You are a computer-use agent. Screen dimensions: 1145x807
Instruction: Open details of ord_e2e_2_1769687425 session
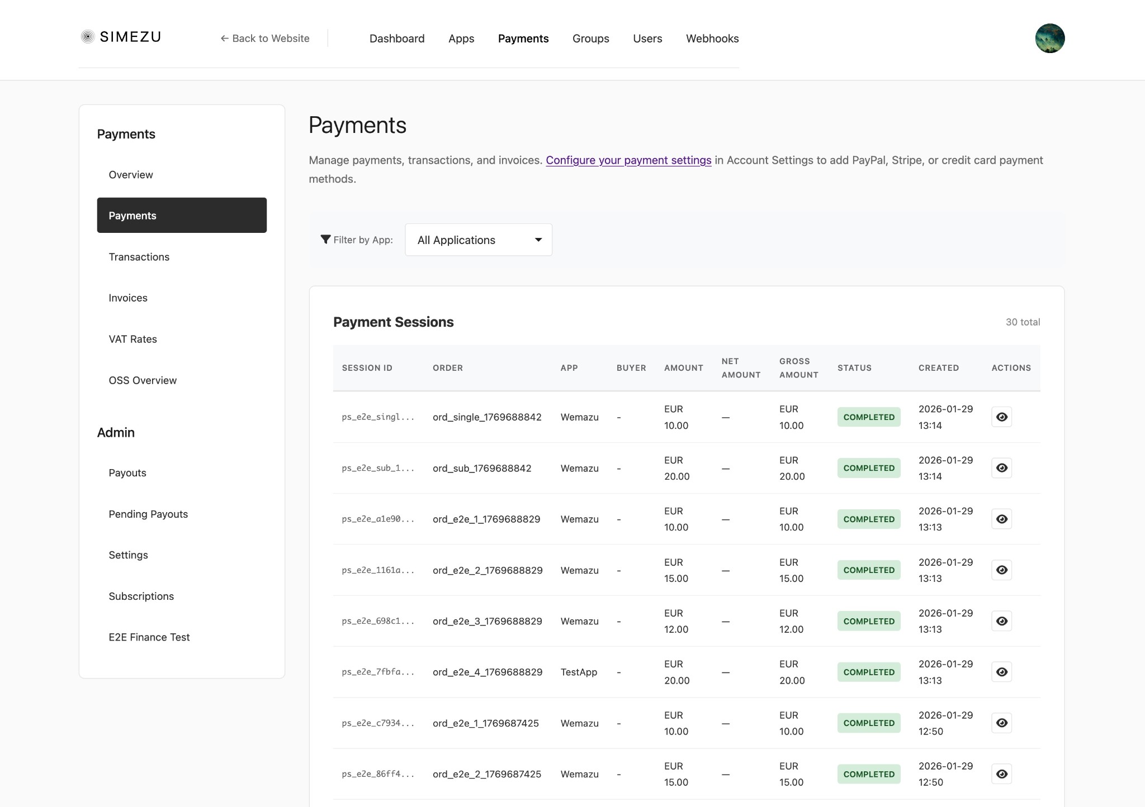(x=1001, y=773)
